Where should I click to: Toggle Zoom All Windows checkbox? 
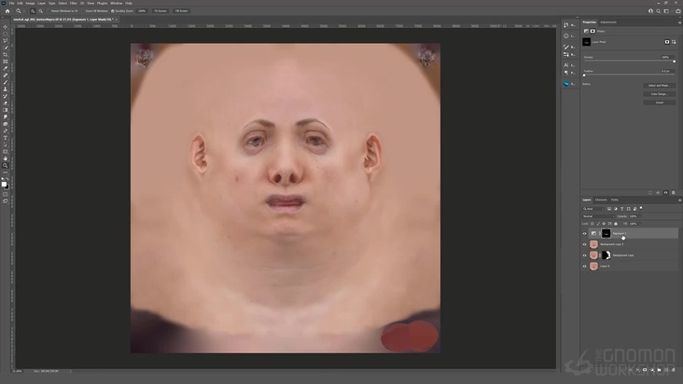tap(84, 11)
